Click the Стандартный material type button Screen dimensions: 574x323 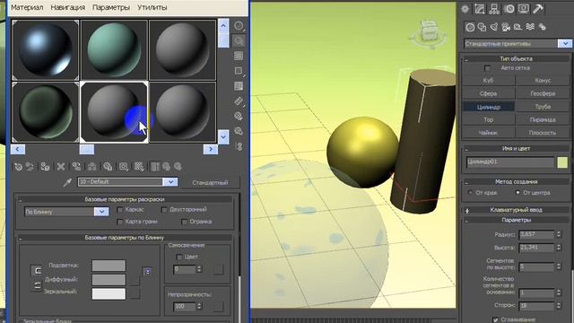coord(210,182)
